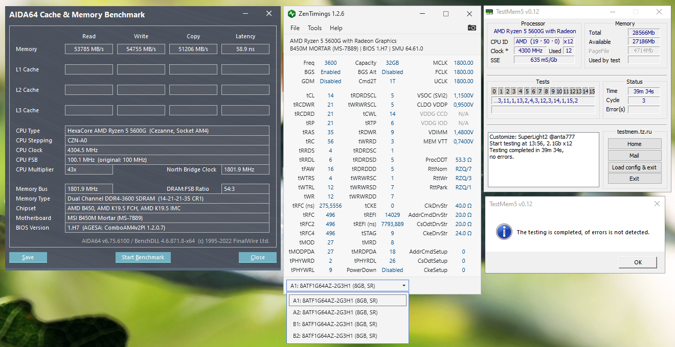675x347 pixels.
Task: Click the GDM Disabled value
Action: point(330,81)
